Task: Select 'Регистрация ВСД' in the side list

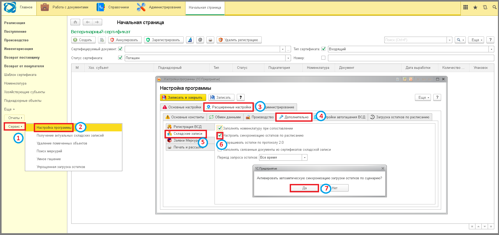Action: 188,127
